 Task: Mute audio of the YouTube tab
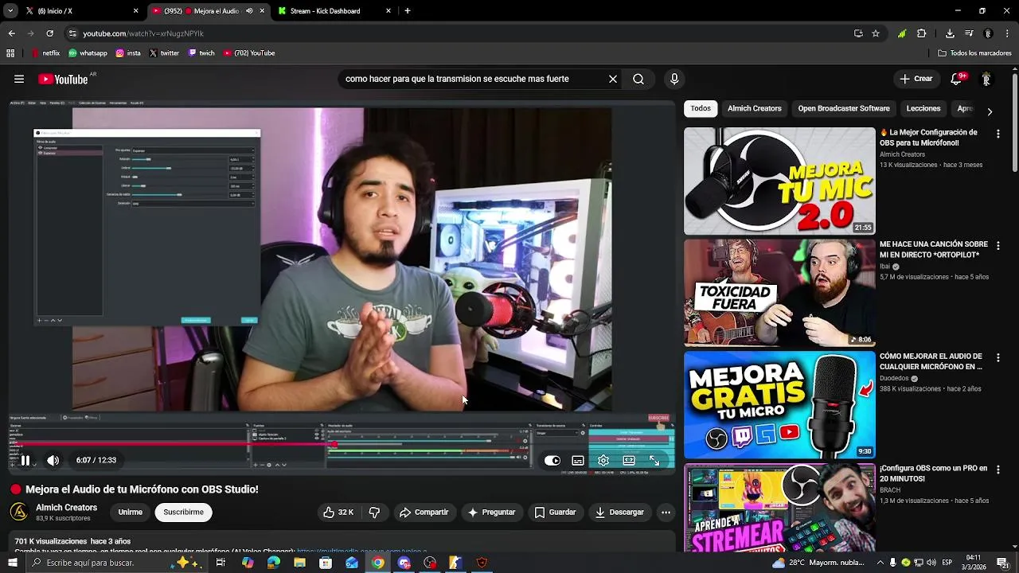pyautogui.click(x=249, y=11)
